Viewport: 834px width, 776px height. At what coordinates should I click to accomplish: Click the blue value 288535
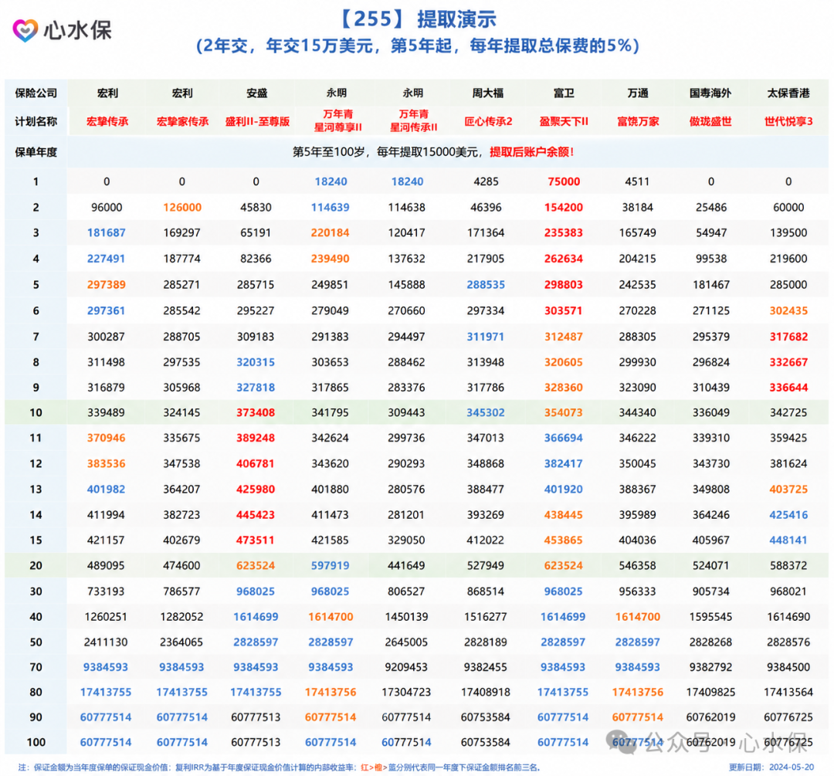pyautogui.click(x=486, y=285)
